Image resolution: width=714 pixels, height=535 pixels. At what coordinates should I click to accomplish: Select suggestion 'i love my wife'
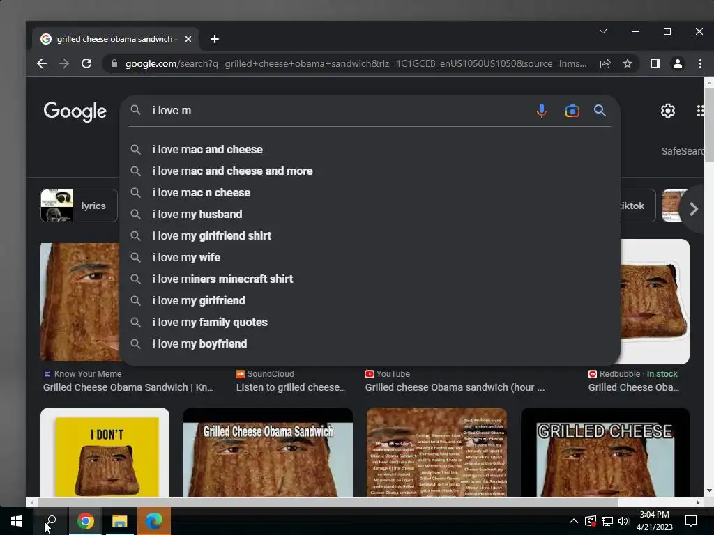[x=370, y=258]
